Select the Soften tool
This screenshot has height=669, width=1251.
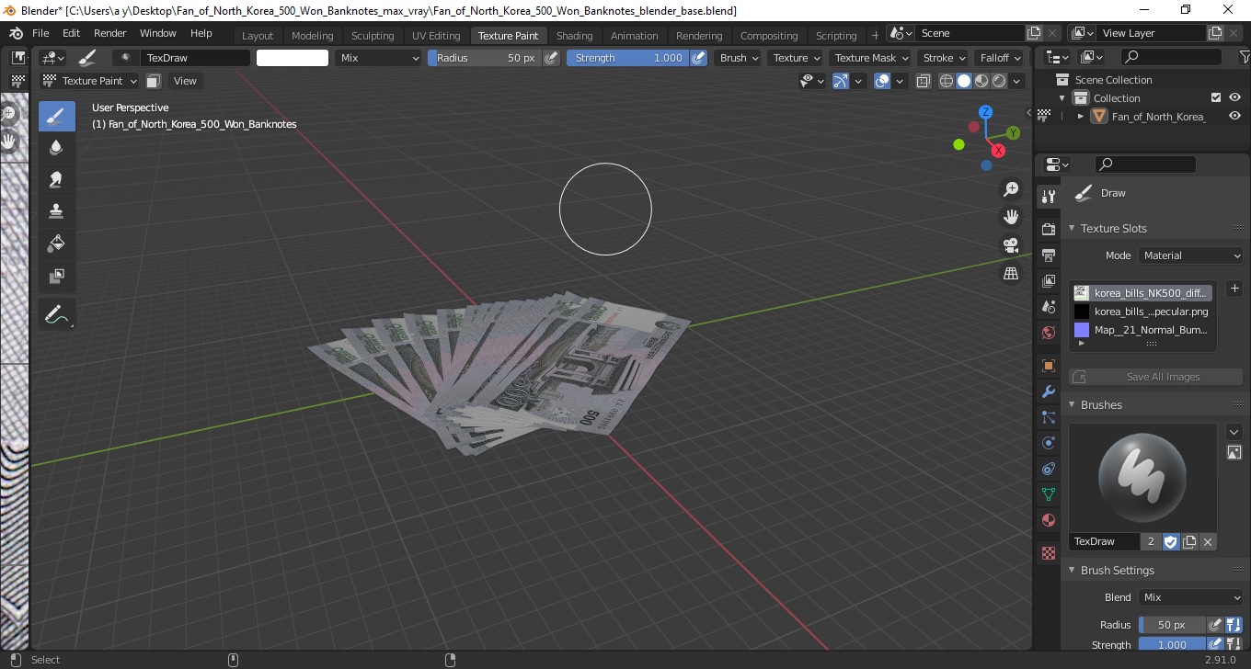click(56, 147)
